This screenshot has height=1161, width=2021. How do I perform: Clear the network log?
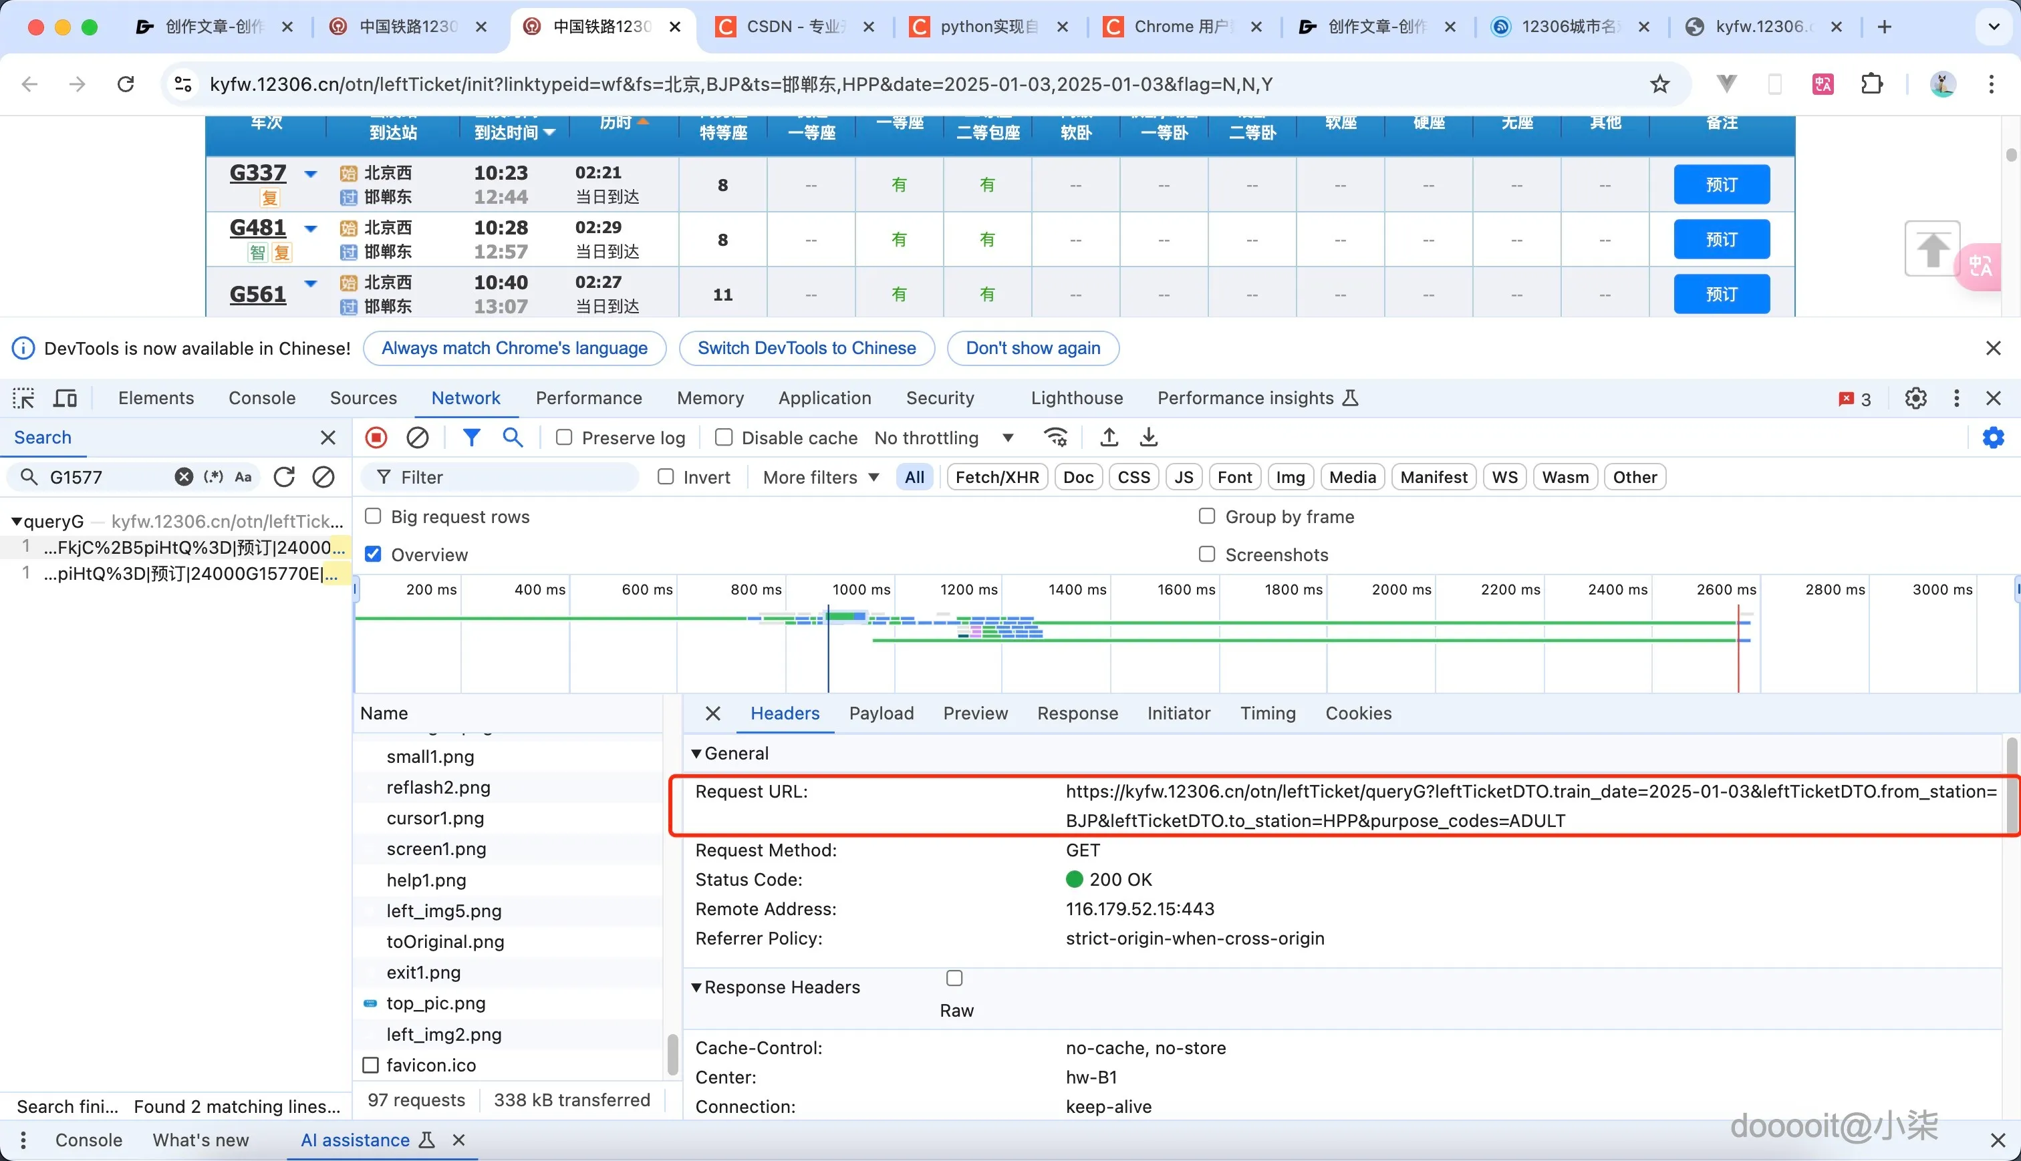click(418, 437)
